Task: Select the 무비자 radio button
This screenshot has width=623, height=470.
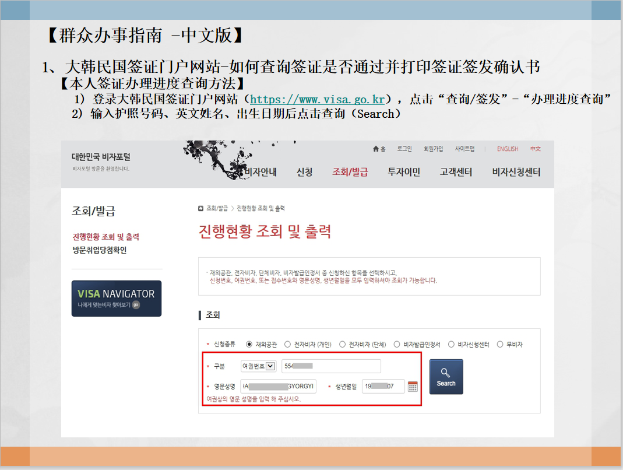Action: pyautogui.click(x=500, y=345)
